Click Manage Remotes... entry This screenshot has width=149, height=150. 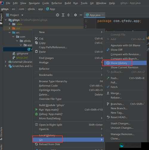click(122, 134)
